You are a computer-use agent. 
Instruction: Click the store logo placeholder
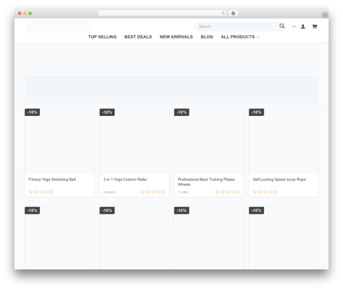pyautogui.click(x=58, y=26)
